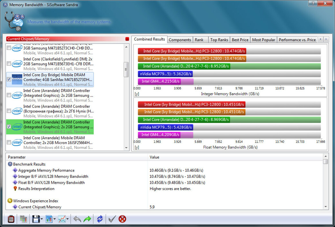Viewport: 335px width, 227px height.
Task: Click the Intel logo next to Hynix entry
Action: [17, 111]
